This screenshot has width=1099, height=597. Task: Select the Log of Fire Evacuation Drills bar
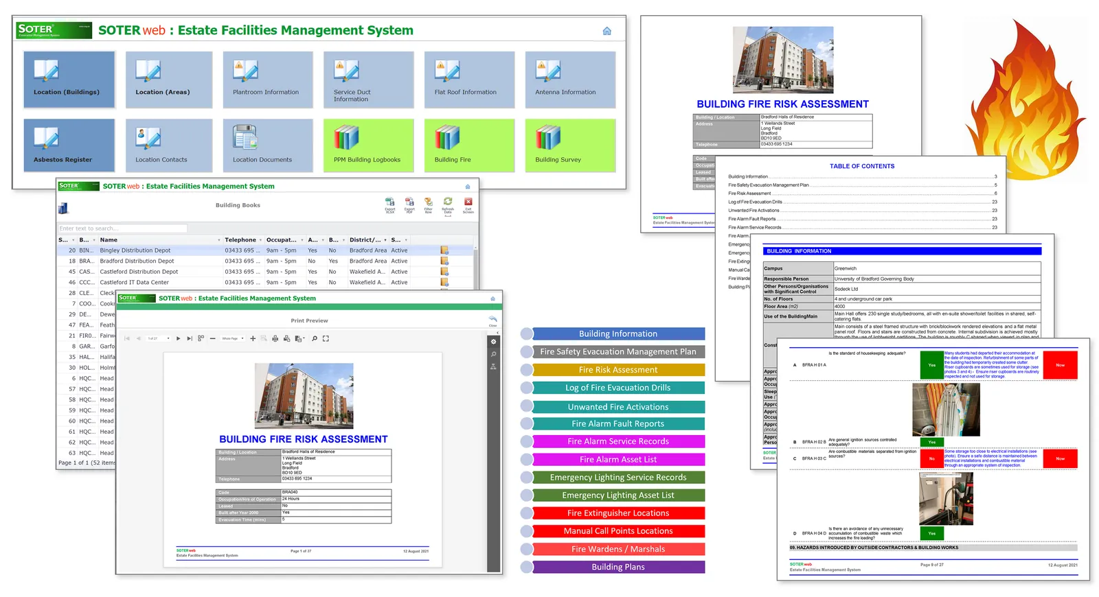[618, 388]
